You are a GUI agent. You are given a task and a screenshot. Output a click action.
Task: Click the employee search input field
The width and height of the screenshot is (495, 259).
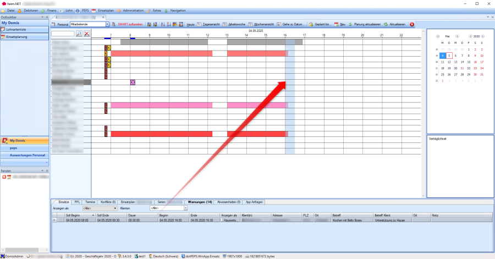(63, 34)
